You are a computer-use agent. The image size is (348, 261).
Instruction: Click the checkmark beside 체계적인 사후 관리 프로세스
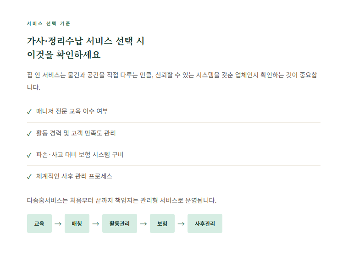(x=29, y=177)
